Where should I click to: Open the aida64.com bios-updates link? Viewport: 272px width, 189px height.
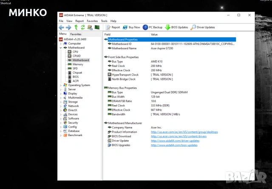(174, 145)
